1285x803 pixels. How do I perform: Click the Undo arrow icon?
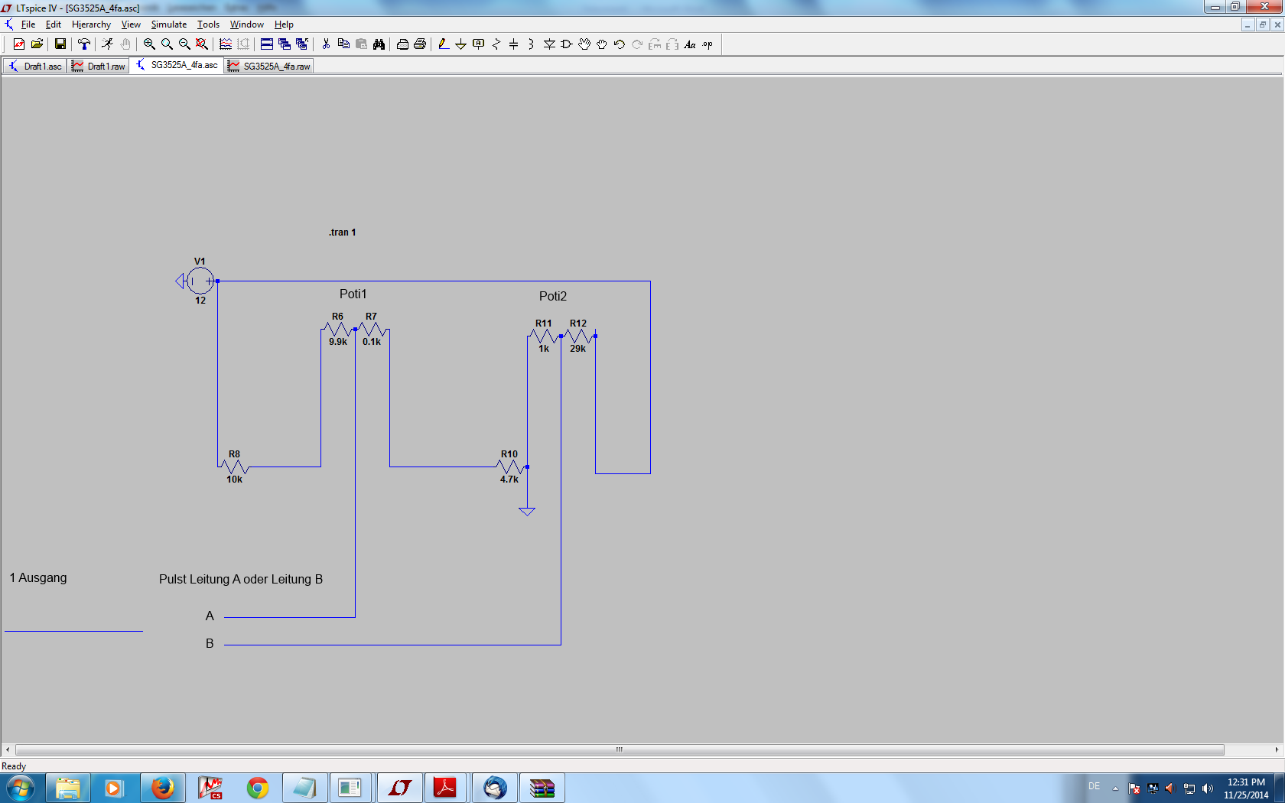620,44
